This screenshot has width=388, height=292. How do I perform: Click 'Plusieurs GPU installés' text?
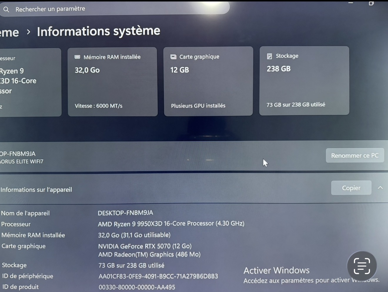pyautogui.click(x=198, y=106)
